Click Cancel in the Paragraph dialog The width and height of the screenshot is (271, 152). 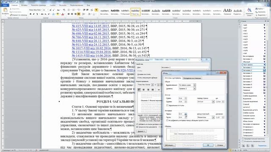220,145
